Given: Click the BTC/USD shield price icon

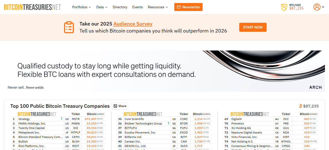Looking at the screenshot, I should (284, 7).
